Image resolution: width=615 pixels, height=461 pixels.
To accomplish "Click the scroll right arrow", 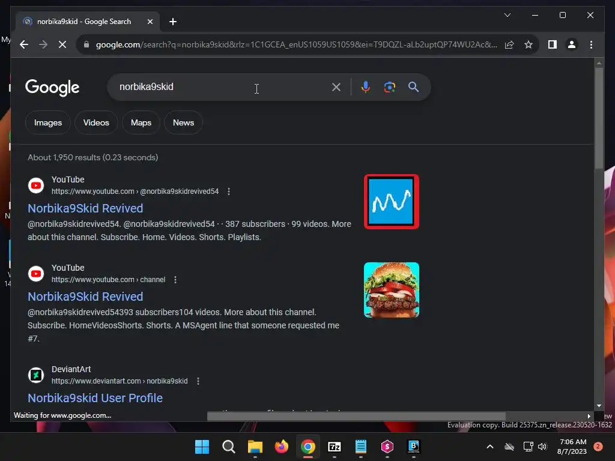I will point(589,416).
